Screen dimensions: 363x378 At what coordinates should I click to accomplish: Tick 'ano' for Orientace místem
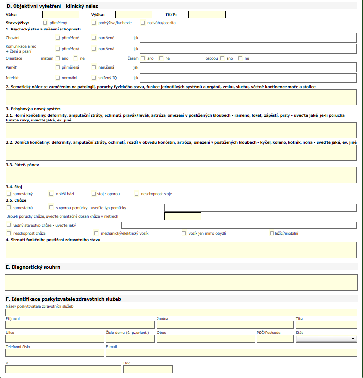coord(58,58)
